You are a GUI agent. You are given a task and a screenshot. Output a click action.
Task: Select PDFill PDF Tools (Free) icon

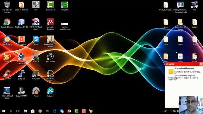click(x=36, y=24)
